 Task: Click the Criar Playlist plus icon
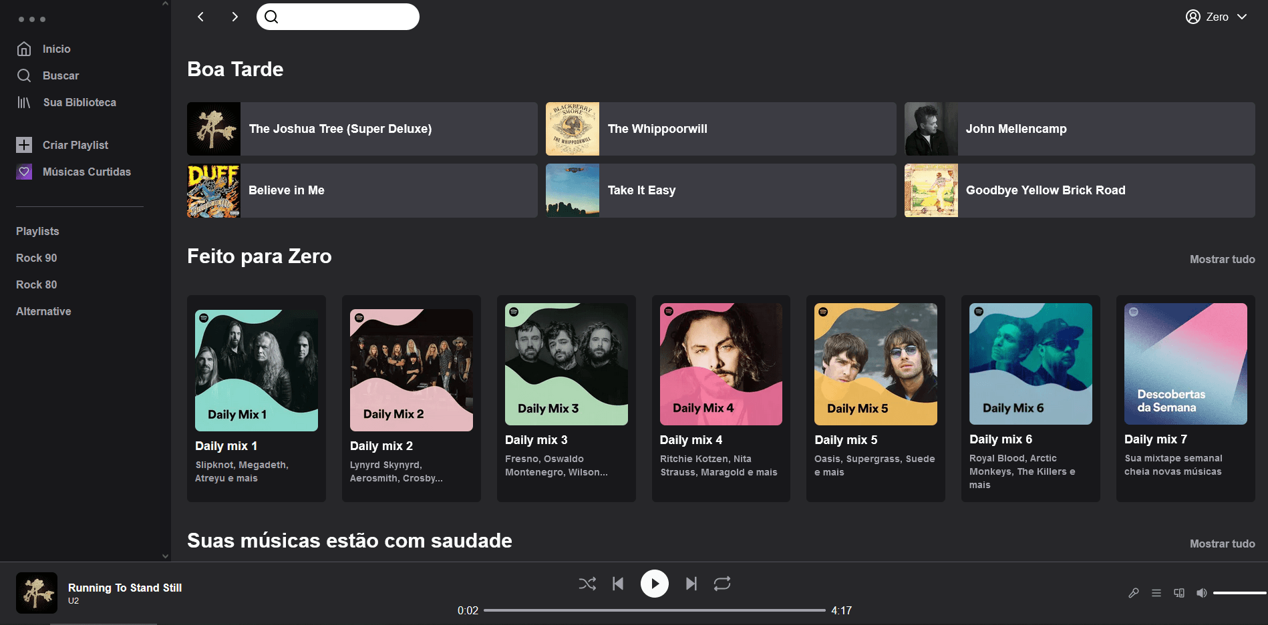24,145
